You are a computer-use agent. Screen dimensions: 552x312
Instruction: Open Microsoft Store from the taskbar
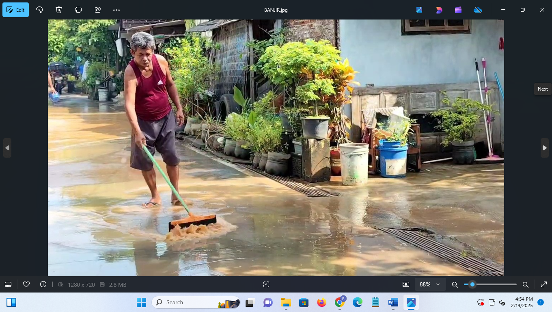click(x=304, y=302)
